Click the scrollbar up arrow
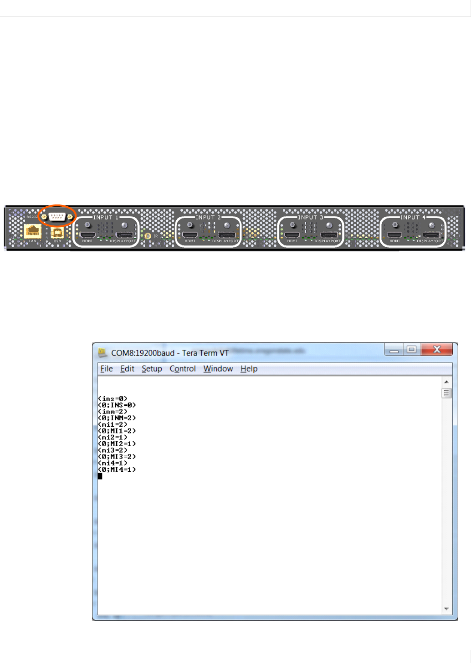Viewport: 471px width, 663px height. coord(446,382)
